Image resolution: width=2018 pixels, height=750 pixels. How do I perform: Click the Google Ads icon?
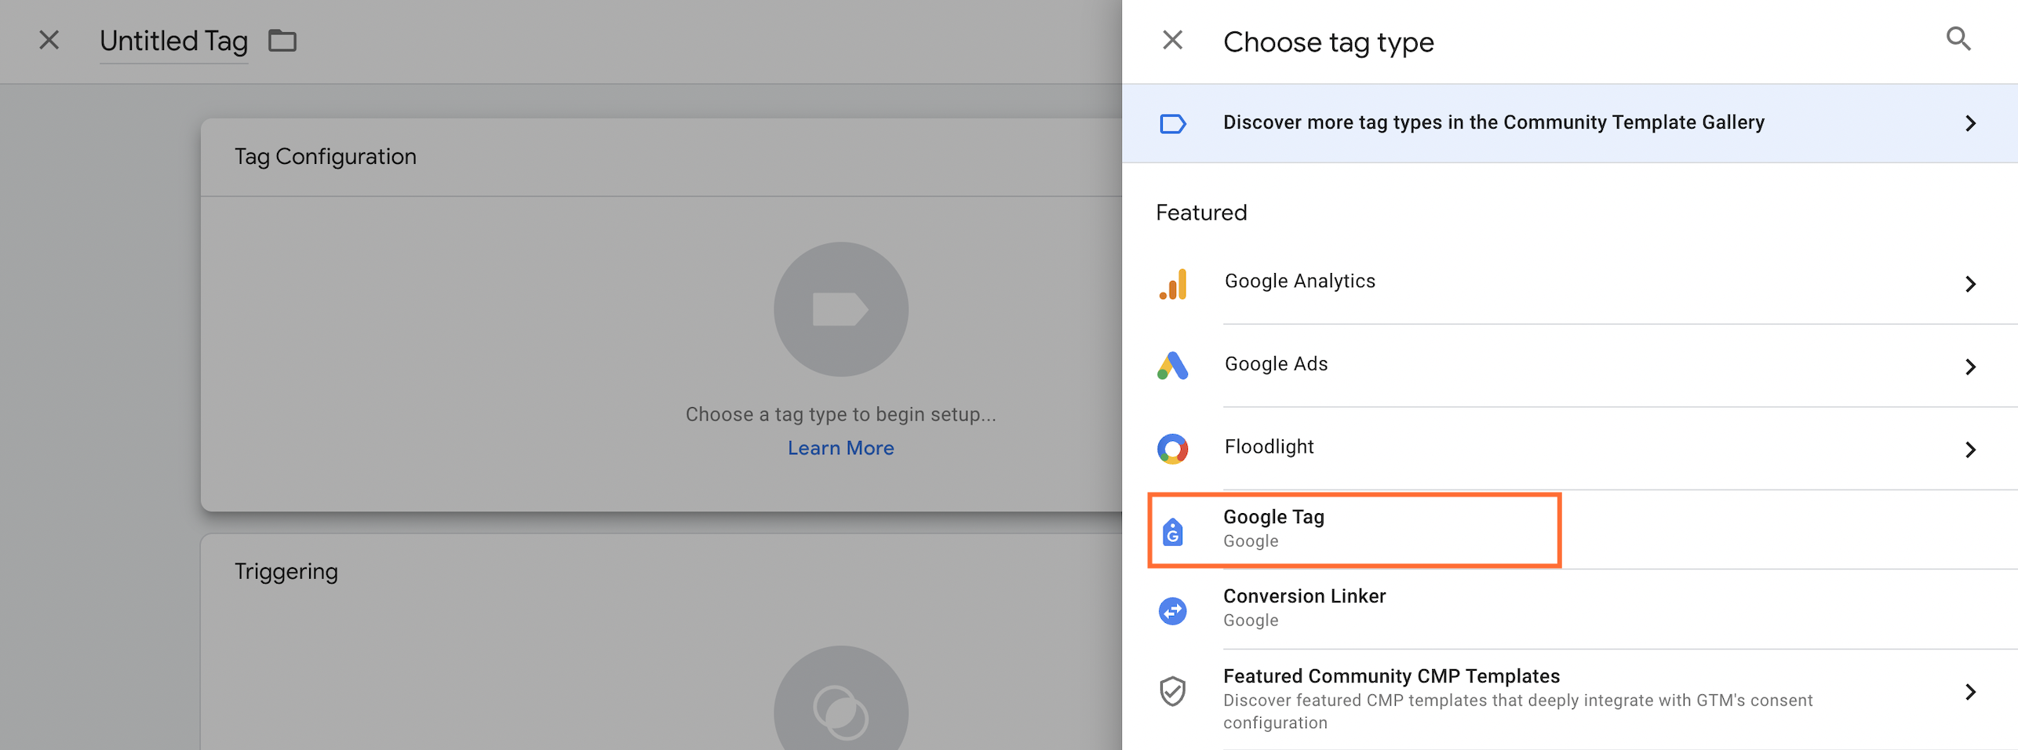1172,367
